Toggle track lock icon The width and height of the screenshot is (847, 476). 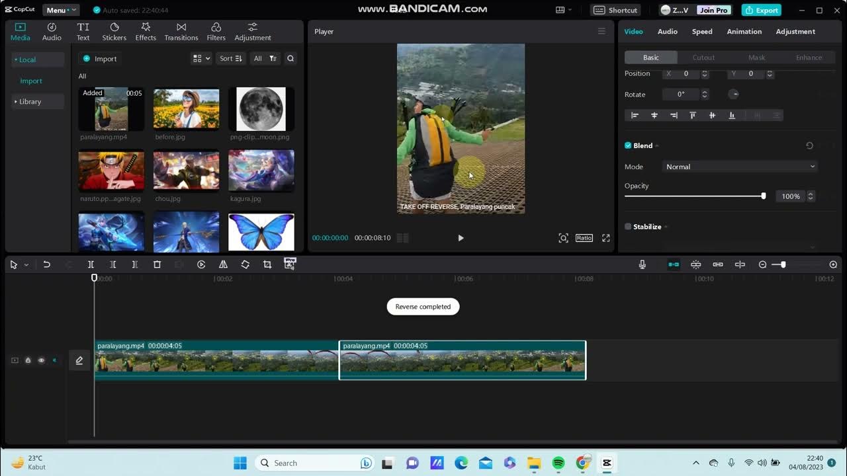pos(28,360)
